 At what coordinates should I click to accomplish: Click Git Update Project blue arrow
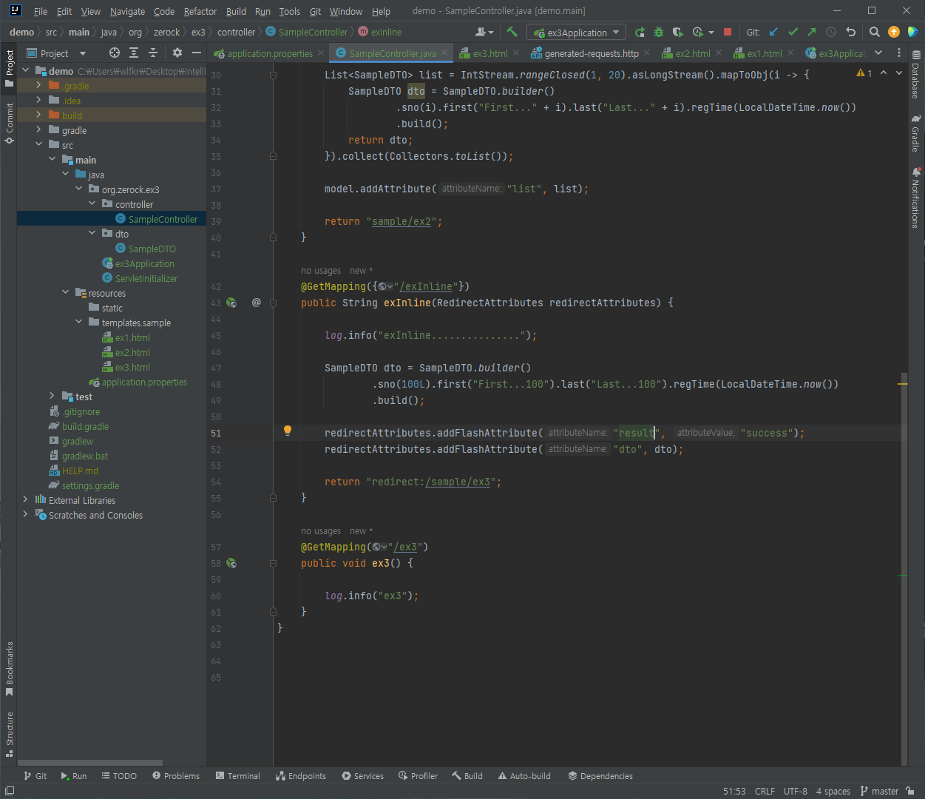pyautogui.click(x=773, y=32)
